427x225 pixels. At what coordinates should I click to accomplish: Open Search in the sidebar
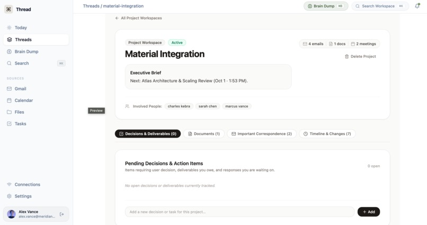(x=36, y=63)
